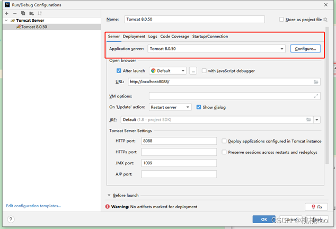Viewport: 336px width, 229px height.
Task: Toggle Store as project file checkbox
Action: 281,19
